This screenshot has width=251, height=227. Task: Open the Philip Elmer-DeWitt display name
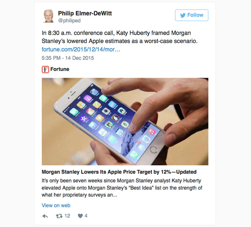[85, 13]
